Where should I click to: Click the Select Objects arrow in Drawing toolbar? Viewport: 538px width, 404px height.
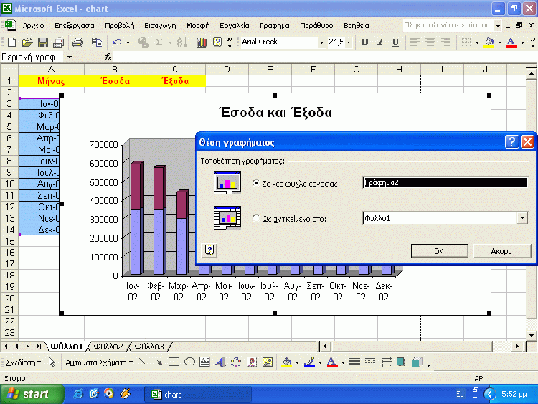click(52, 362)
